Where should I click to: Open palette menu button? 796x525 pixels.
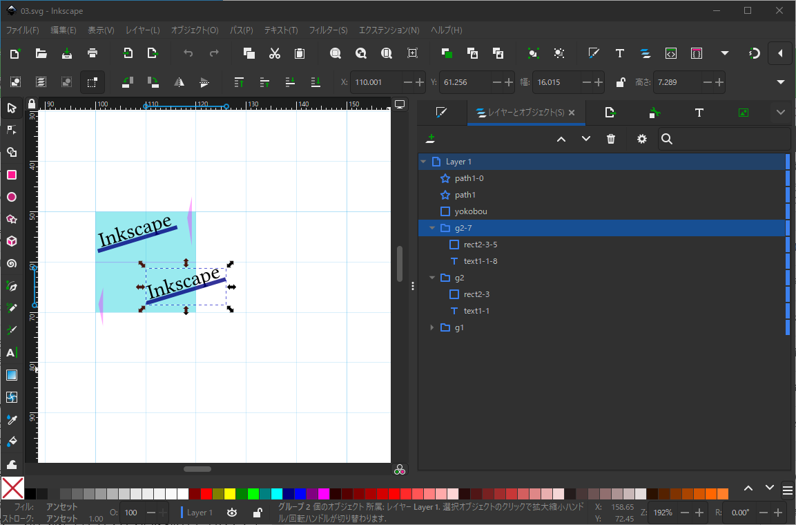[787, 490]
